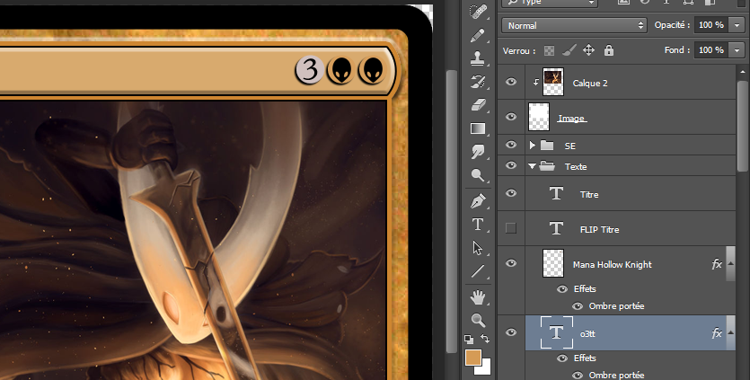The height and width of the screenshot is (380, 750).
Task: Collapse the Texte layer group
Action: tap(533, 166)
